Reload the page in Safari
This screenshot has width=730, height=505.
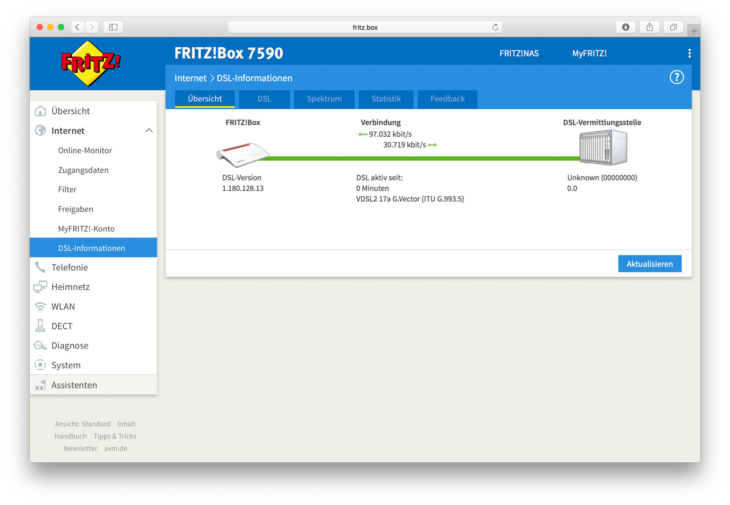coord(495,27)
